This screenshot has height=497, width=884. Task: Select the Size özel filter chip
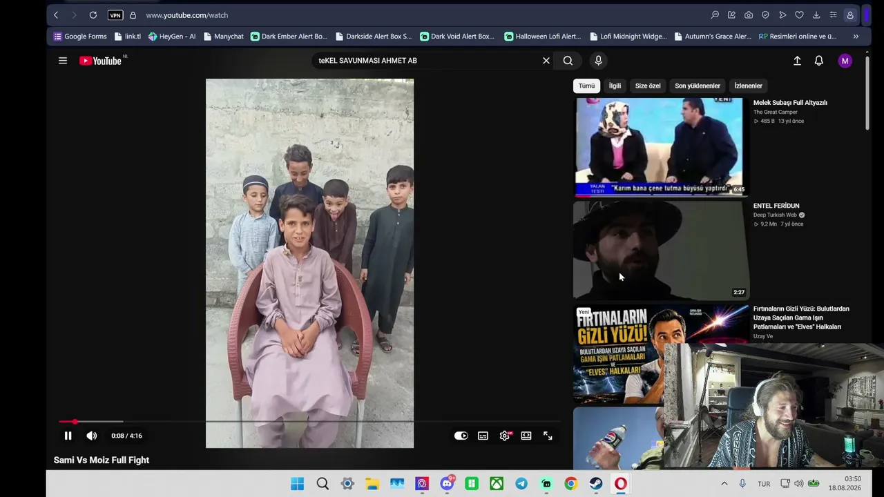point(648,86)
